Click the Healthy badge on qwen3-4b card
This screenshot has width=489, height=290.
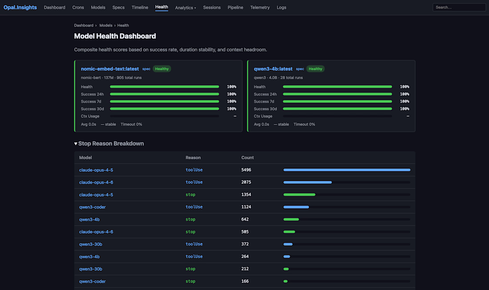point(315,69)
